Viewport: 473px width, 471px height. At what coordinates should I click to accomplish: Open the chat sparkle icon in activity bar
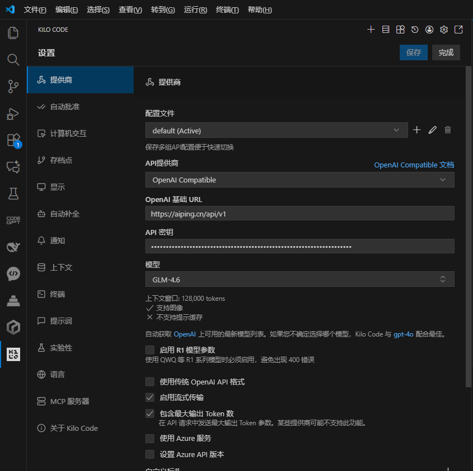[13, 167]
